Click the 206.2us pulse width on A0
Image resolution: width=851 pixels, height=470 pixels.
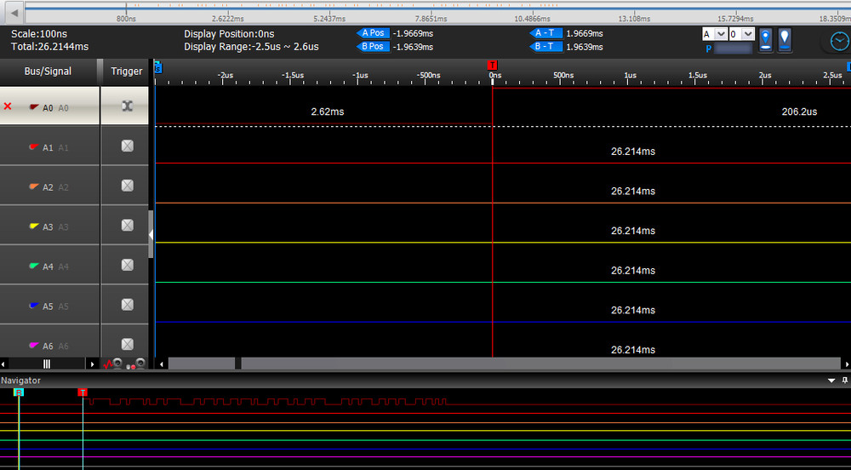(799, 112)
